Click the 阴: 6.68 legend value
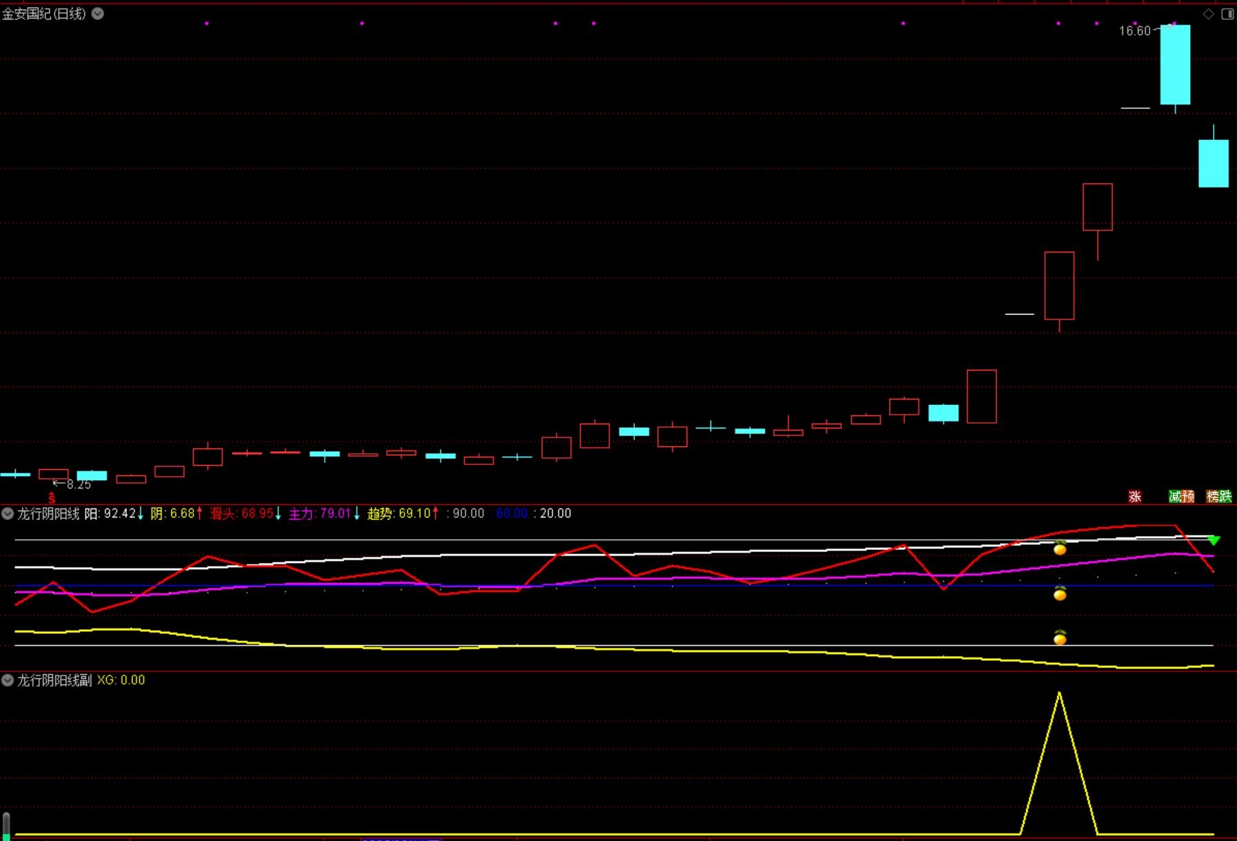The height and width of the screenshot is (841, 1237). click(172, 513)
